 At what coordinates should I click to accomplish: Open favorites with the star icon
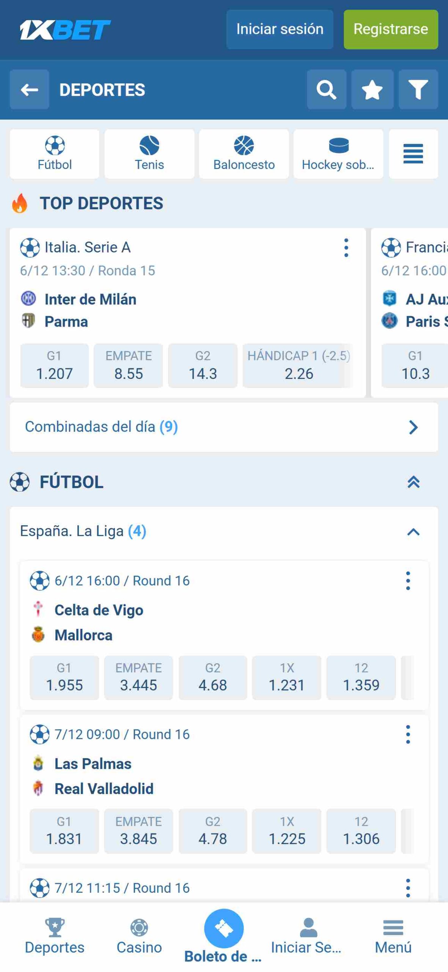(372, 90)
